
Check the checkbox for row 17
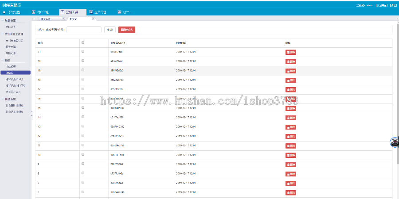click(83, 89)
